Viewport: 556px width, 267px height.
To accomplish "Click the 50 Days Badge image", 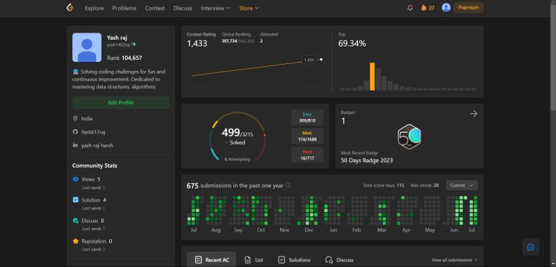I will (409, 137).
